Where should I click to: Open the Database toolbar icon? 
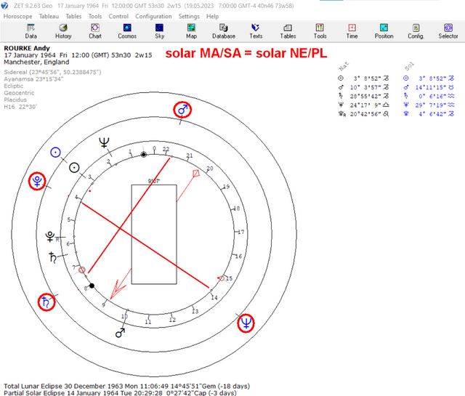pos(224,31)
